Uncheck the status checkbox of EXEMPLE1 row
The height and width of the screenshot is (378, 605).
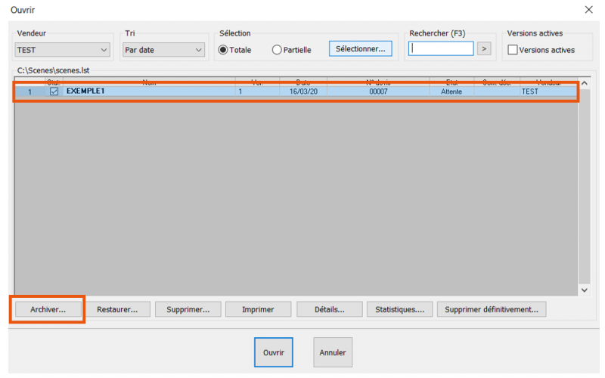pos(54,91)
